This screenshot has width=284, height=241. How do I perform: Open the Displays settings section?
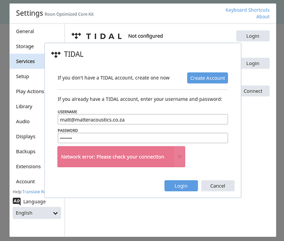pyautogui.click(x=26, y=136)
